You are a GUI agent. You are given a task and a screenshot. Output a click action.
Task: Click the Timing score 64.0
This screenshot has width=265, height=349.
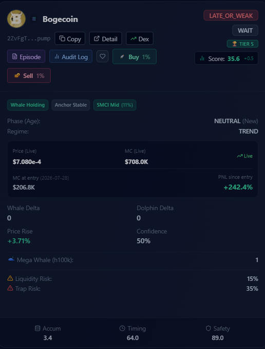pos(132,338)
